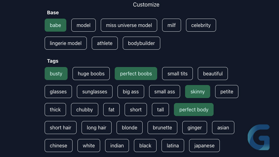
Task: Pick the athlete base option
Action: point(104,43)
